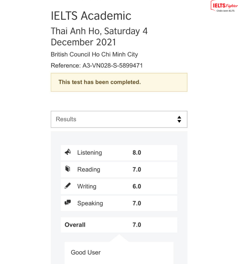238x264 pixels.
Task: Click the British Council Ho Chi Minh City text
Action: 94,54
